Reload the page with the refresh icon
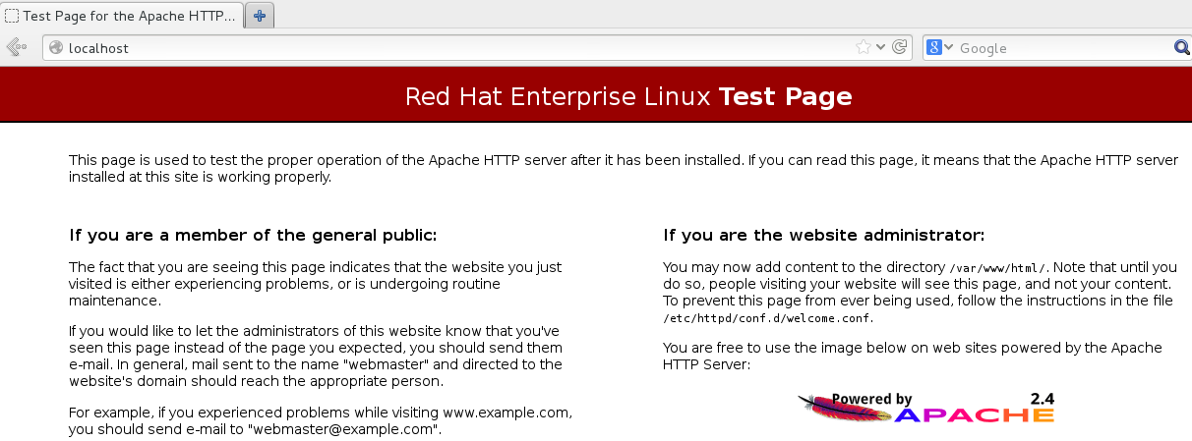The height and width of the screenshot is (441, 1192). (899, 47)
